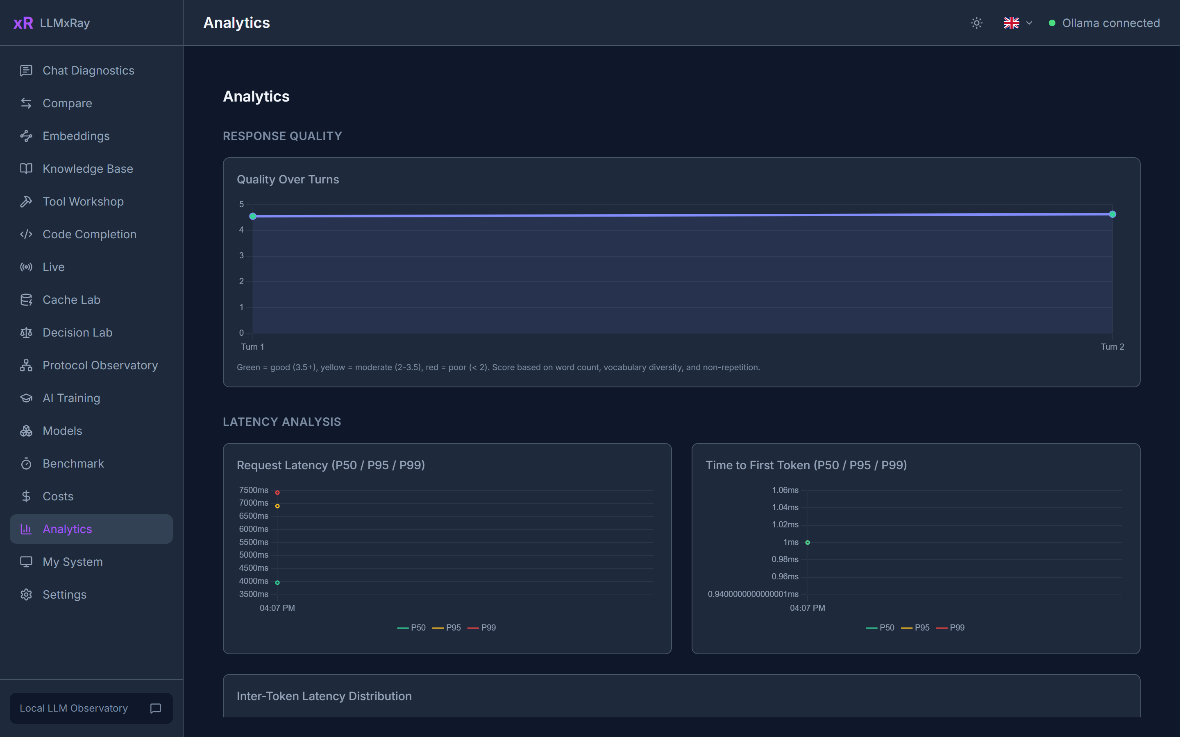Click the Decision Lab scales icon
The height and width of the screenshot is (737, 1180).
pyautogui.click(x=26, y=332)
